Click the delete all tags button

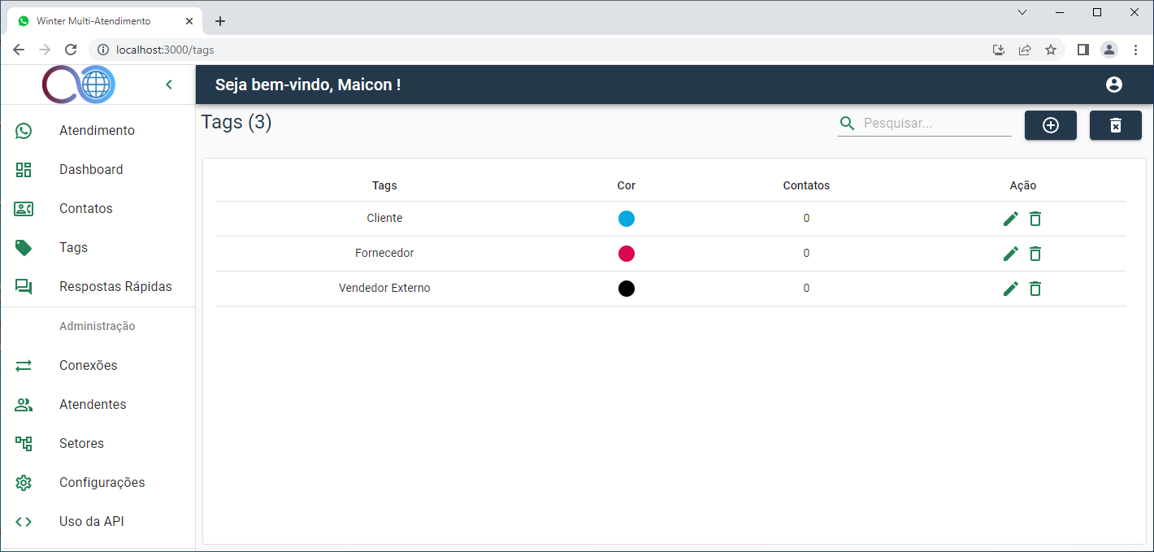coord(1115,125)
